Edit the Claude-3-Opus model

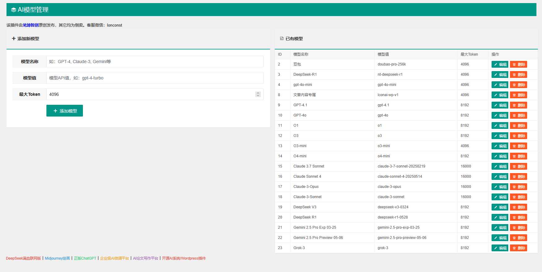pos(500,187)
